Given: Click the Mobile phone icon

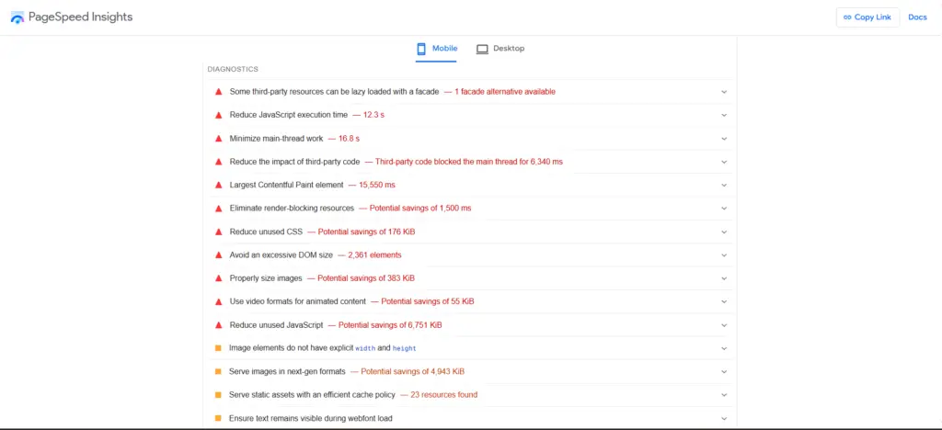Looking at the screenshot, I should 421,49.
